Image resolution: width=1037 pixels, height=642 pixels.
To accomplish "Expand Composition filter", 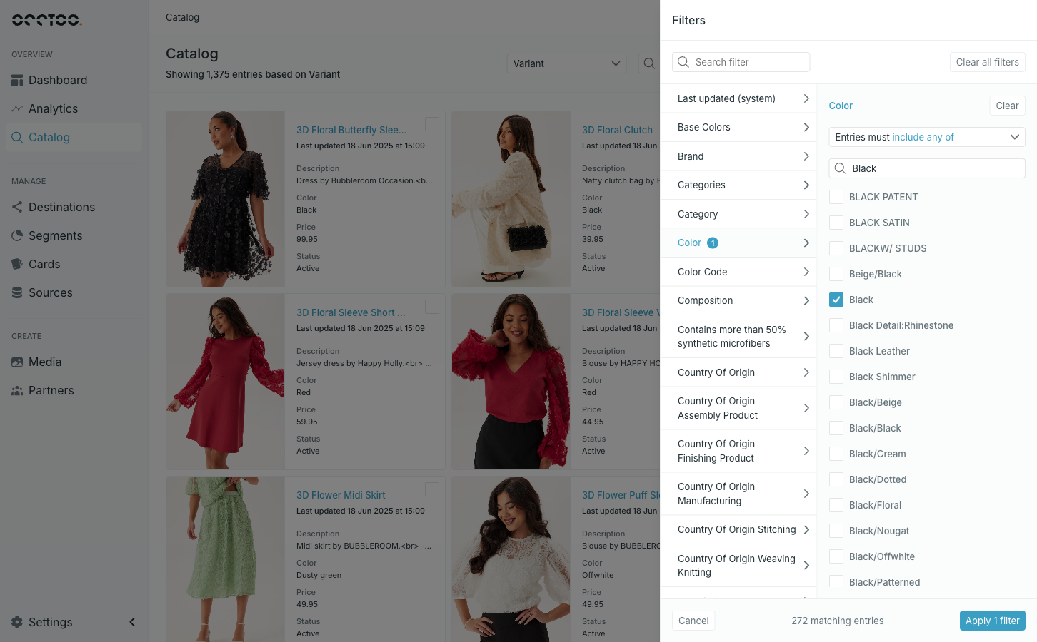I will pyautogui.click(x=738, y=300).
